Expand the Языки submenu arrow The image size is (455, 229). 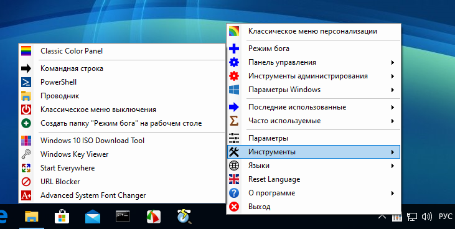click(392, 166)
